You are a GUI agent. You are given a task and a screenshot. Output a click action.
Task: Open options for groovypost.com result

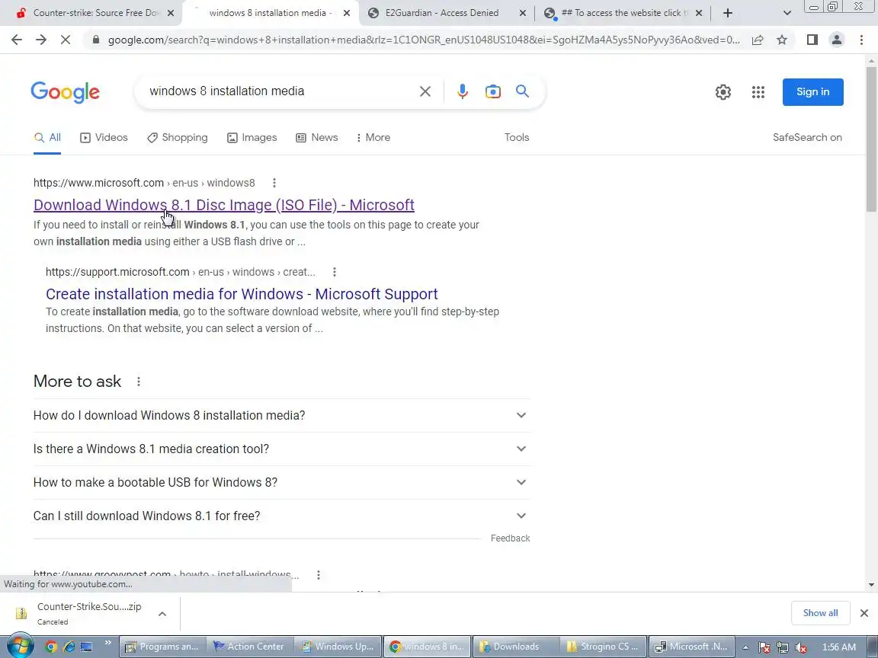(x=318, y=575)
